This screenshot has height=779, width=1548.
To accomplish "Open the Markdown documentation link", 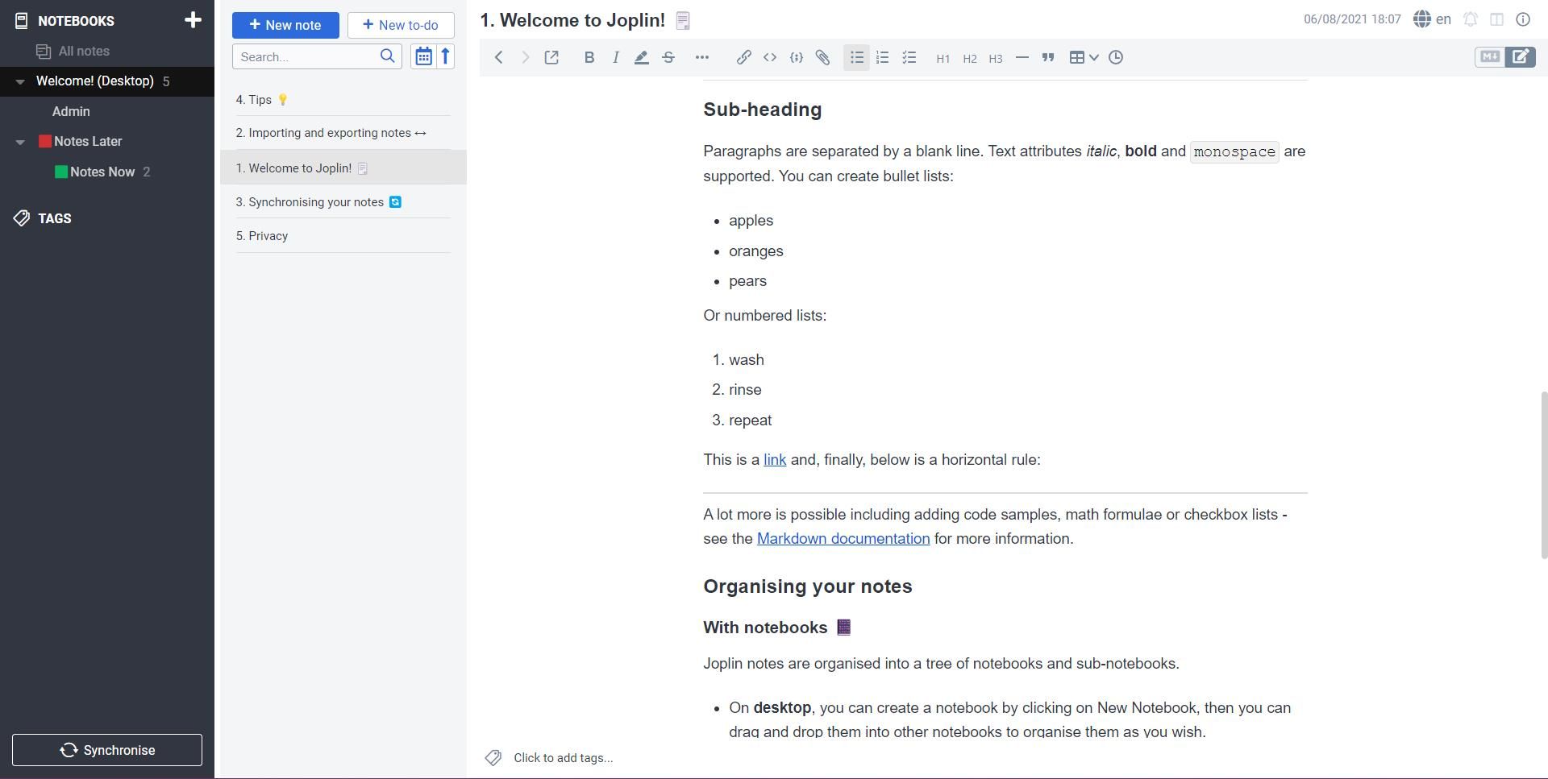I will [843, 538].
